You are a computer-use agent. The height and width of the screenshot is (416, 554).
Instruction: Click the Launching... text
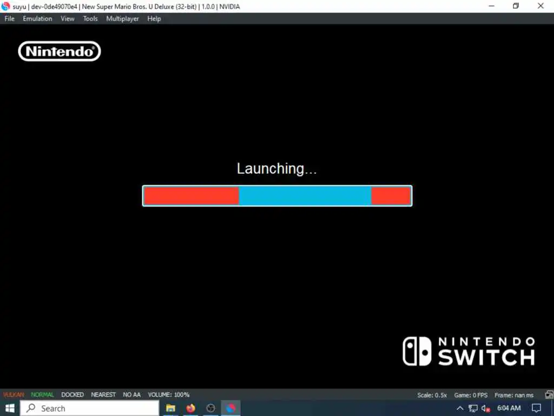tap(276, 168)
